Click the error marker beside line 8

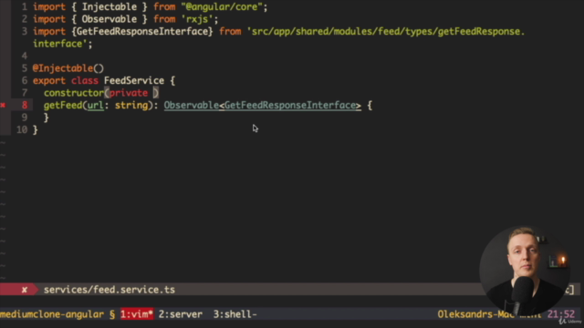tap(3, 106)
